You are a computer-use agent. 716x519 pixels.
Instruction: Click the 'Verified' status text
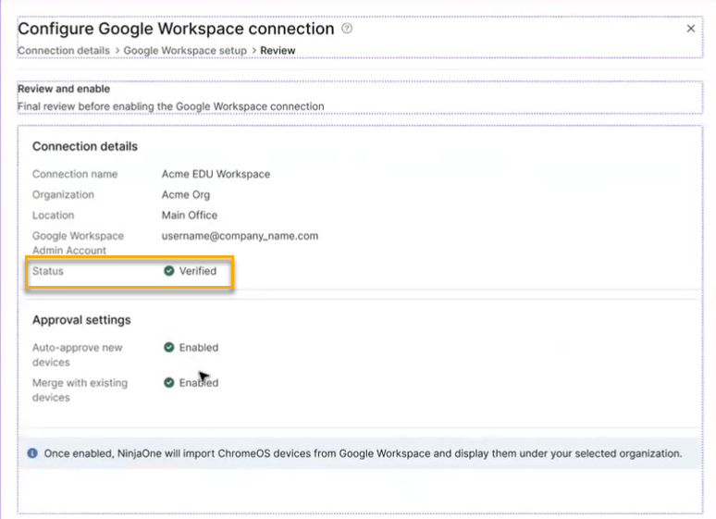tap(198, 271)
